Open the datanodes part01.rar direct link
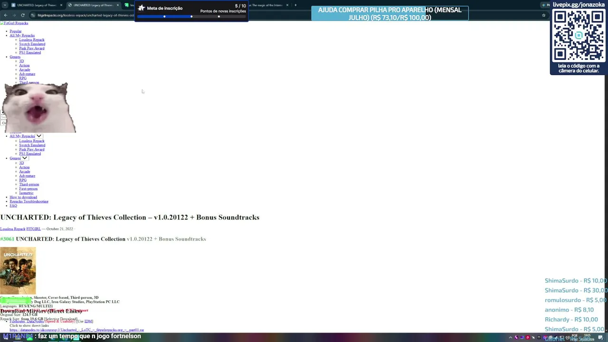This screenshot has height=342, width=608. (x=76, y=330)
